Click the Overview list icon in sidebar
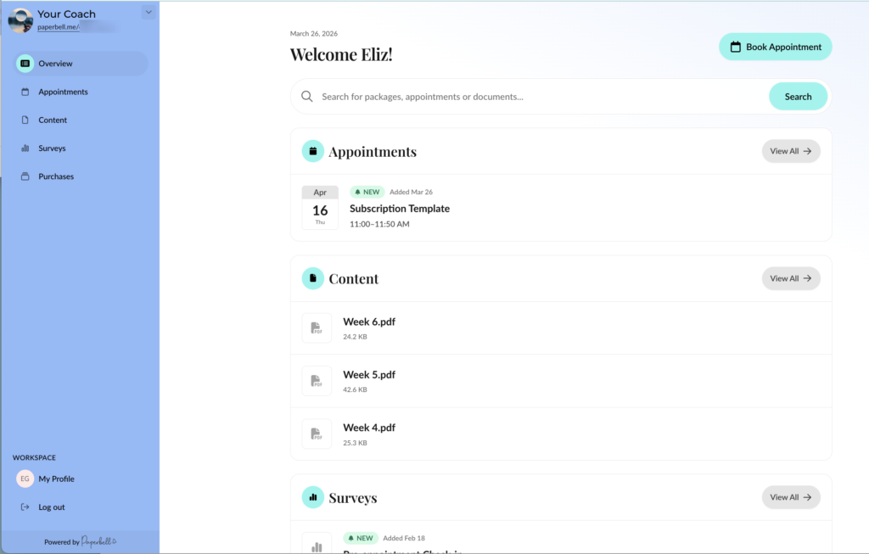Viewport: 869px width, 554px height. (x=25, y=64)
